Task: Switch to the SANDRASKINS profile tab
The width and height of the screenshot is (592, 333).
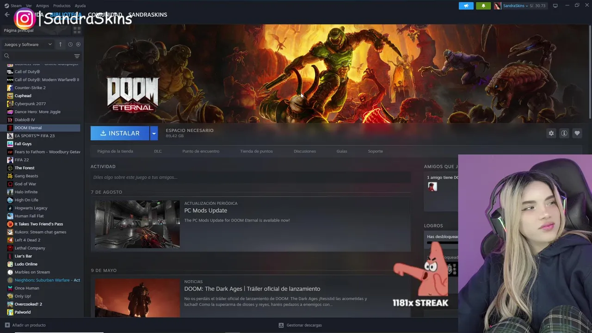Action: click(148, 14)
